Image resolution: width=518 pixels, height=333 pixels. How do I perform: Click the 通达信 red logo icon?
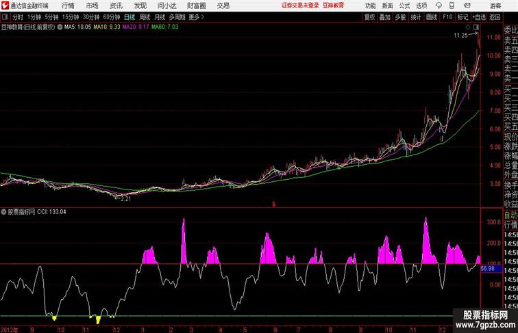pos(5,5)
